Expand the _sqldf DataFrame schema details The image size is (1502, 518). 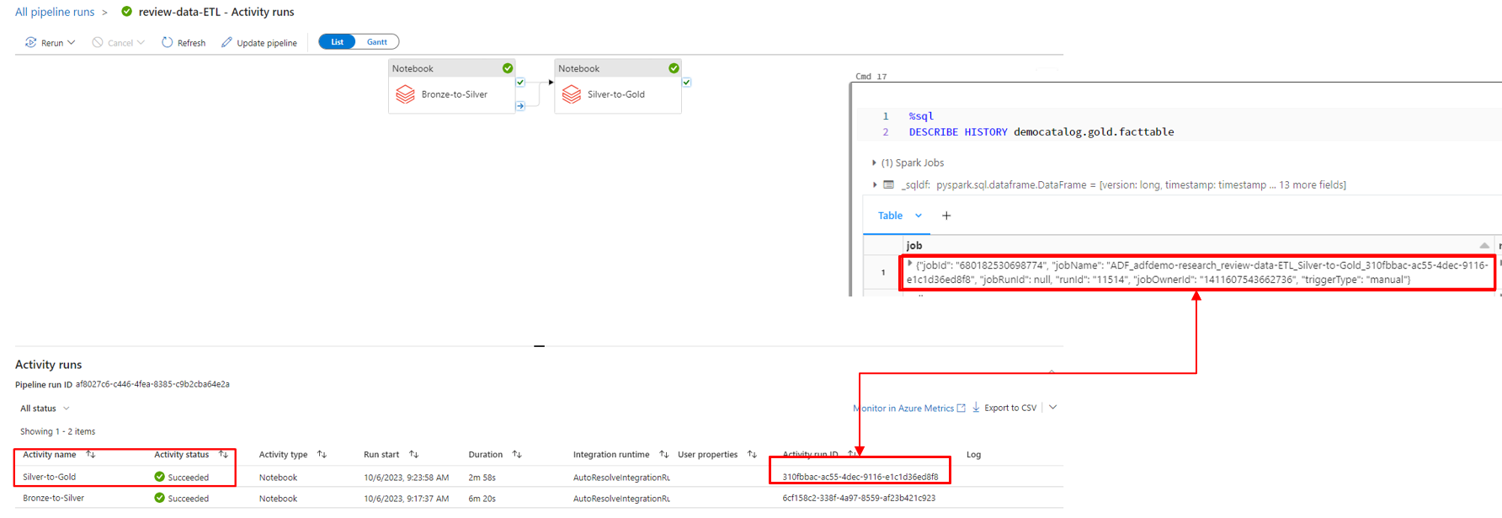(874, 184)
